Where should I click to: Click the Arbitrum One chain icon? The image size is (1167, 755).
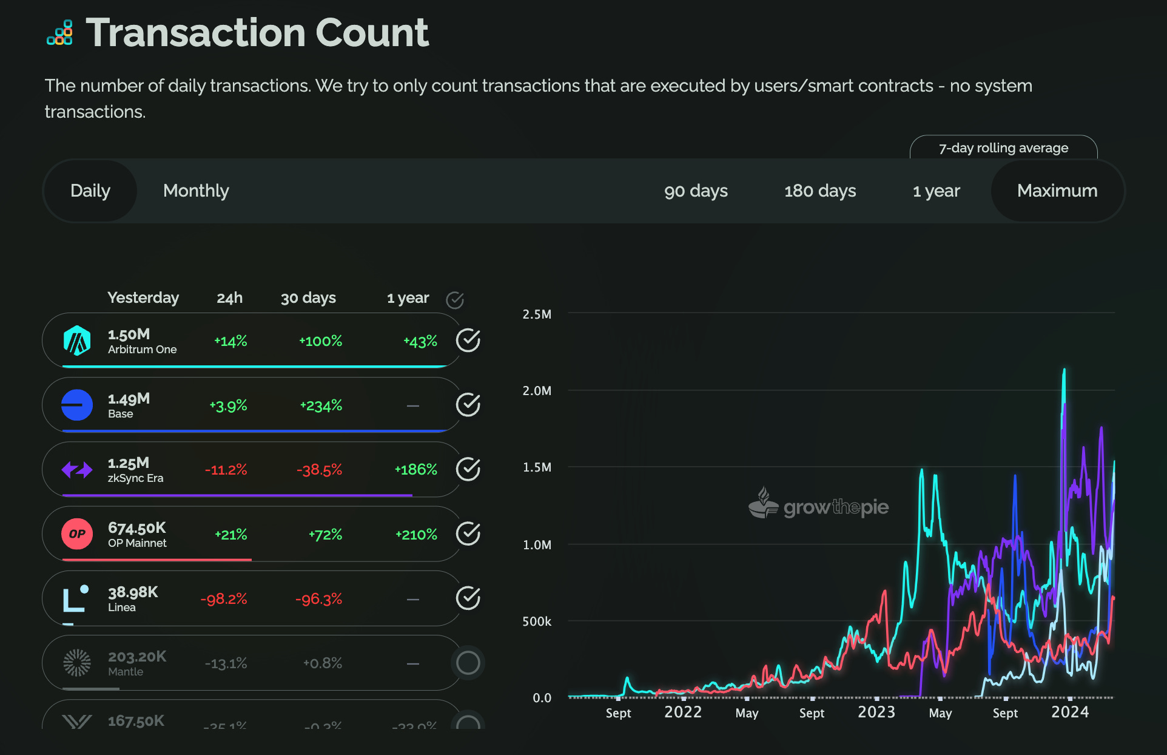pyautogui.click(x=77, y=340)
